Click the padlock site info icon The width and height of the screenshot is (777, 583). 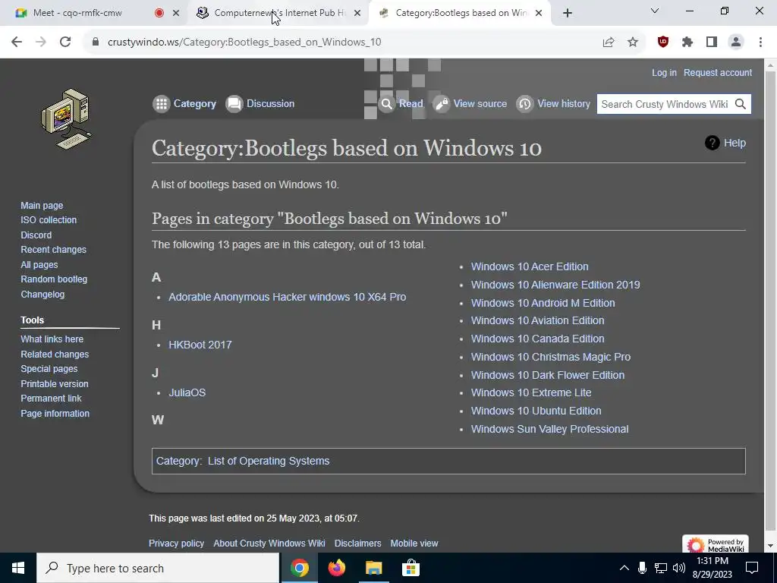coord(96,43)
